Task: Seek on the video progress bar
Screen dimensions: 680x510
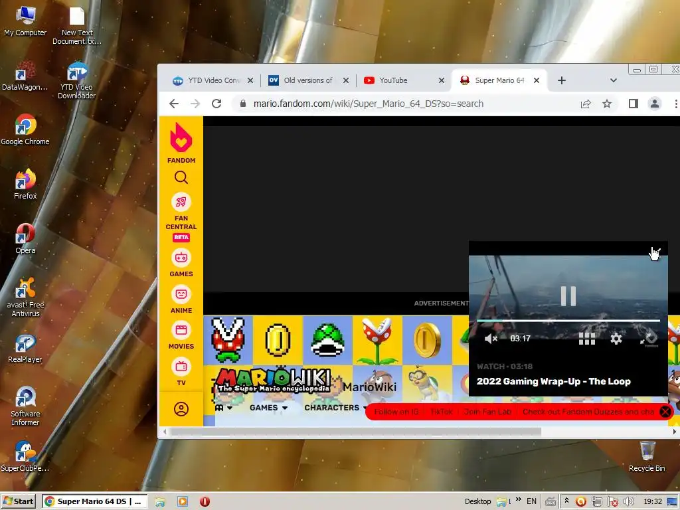Action: (x=568, y=321)
